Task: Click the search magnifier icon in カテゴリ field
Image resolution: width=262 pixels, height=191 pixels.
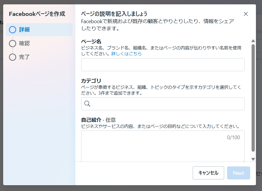Action: point(87,104)
